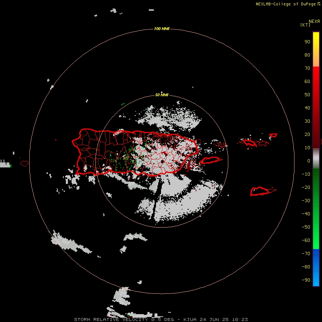This screenshot has height=322, width=322.
Task: Pick the gray zero-velocity segment of the color bar
Action: pos(316,158)
